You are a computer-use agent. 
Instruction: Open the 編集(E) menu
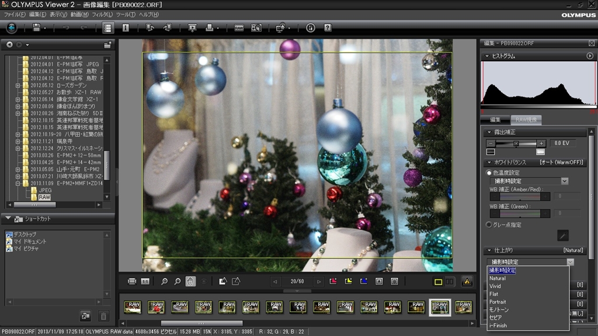37,15
